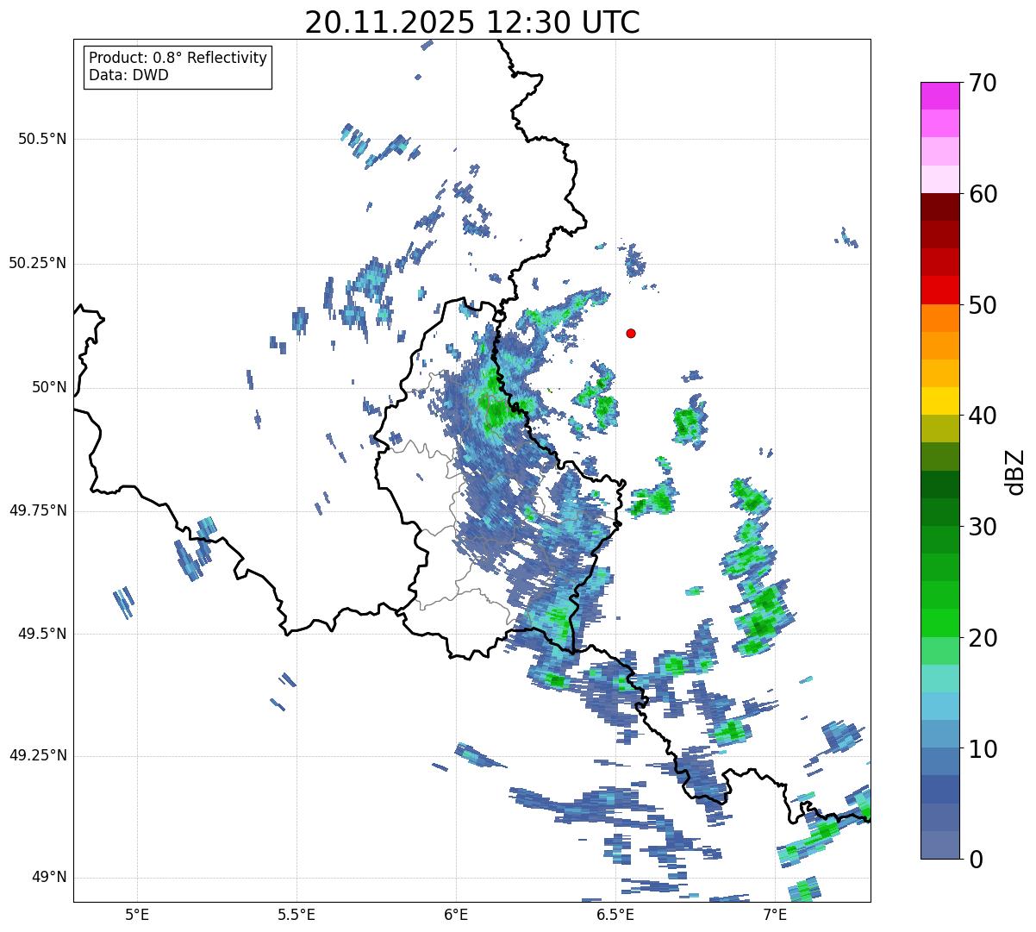Pick the orange swatch just below 50

(x=940, y=318)
